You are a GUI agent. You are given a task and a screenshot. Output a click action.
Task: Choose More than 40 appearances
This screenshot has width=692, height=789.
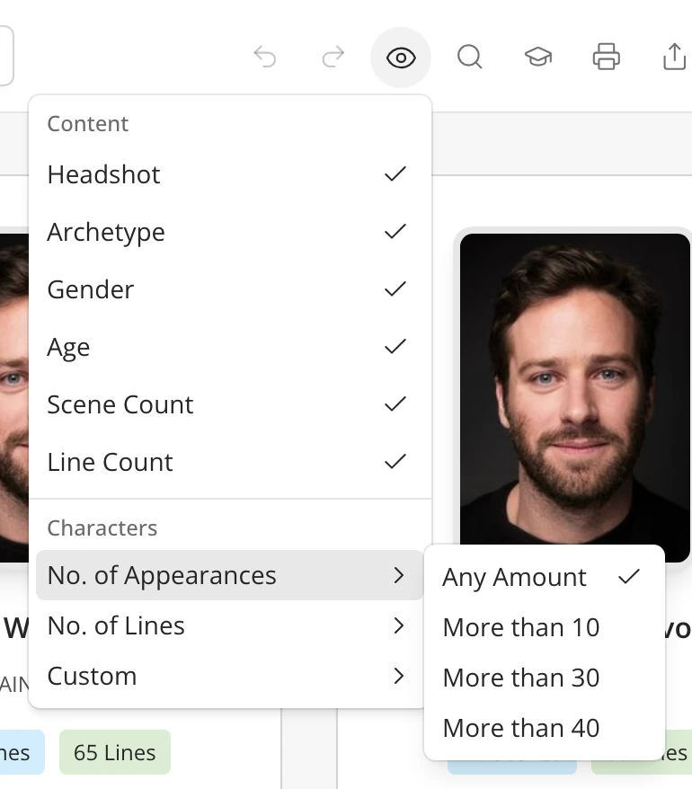coord(545,728)
